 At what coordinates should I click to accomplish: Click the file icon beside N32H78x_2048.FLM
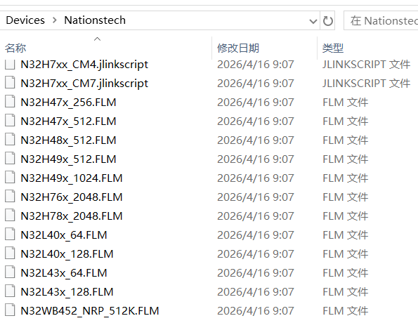pos(10,215)
